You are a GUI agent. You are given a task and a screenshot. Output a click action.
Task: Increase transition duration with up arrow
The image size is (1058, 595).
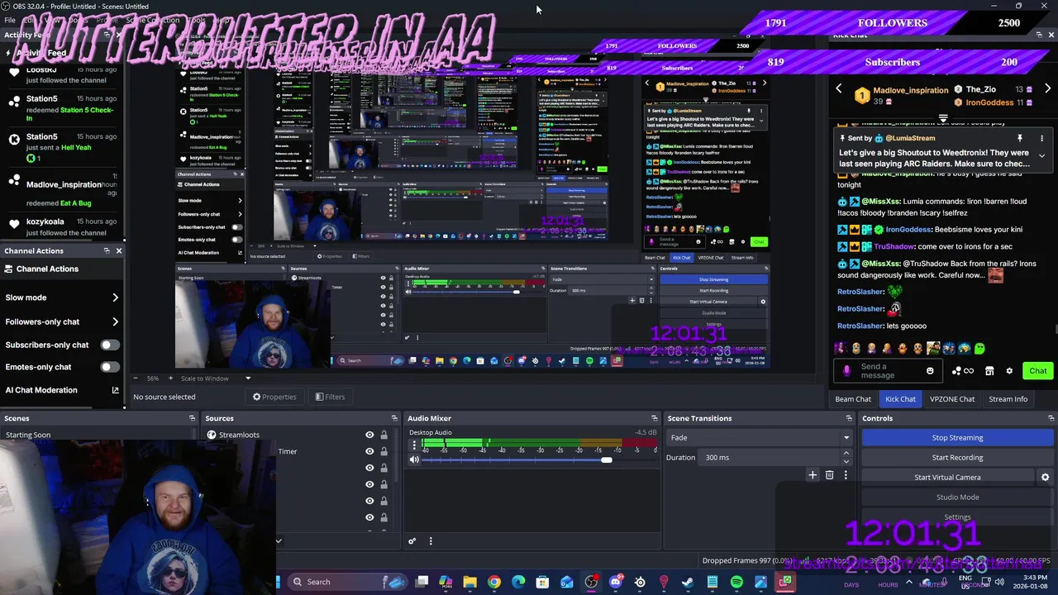[x=846, y=454]
